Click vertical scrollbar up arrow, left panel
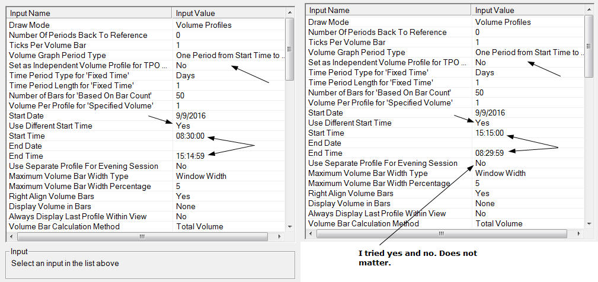Screen dimensions: 598x282 click(289, 13)
